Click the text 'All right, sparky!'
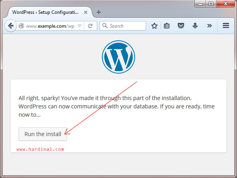 tap(39, 98)
